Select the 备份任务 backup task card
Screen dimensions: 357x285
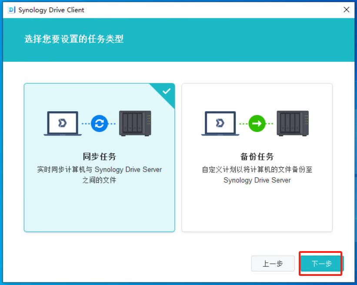pos(257,157)
